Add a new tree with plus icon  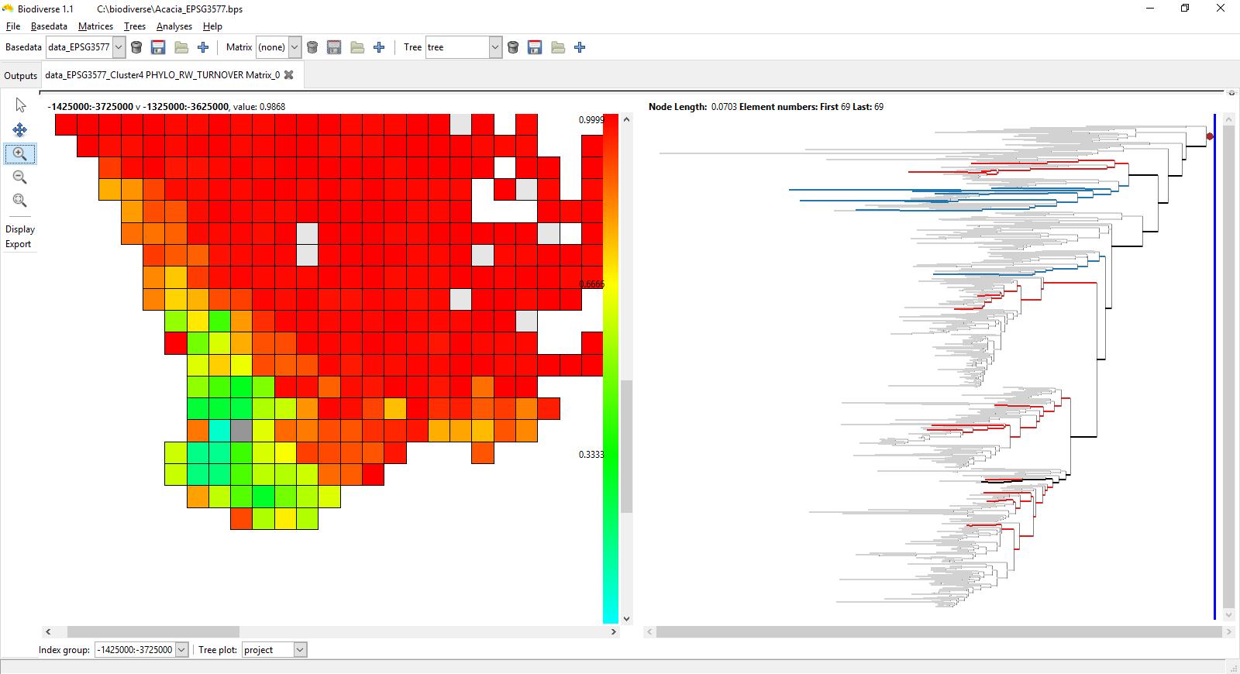(x=580, y=47)
